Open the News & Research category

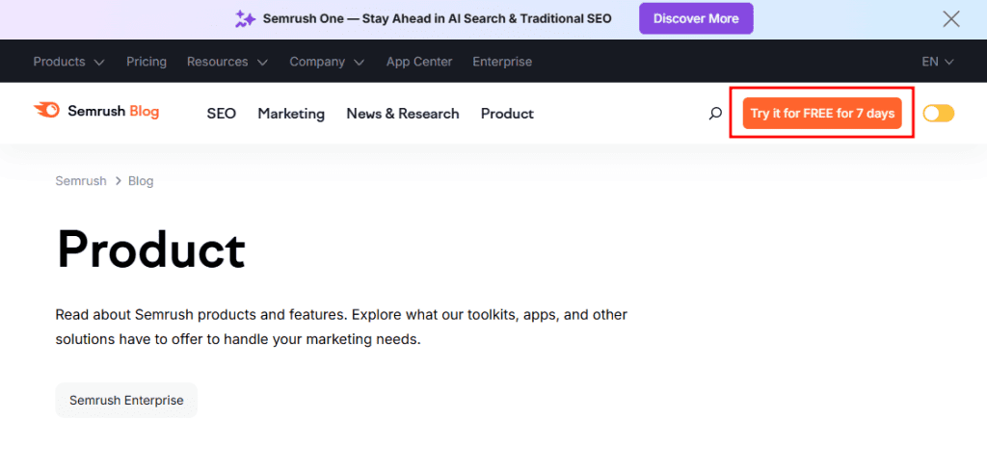coord(403,114)
